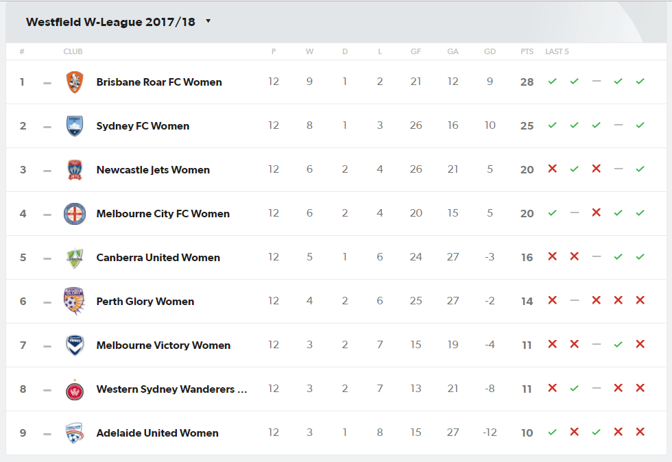This screenshot has height=462, width=672.
Task: Click the Sydney FC Women club crest
Action: [75, 126]
